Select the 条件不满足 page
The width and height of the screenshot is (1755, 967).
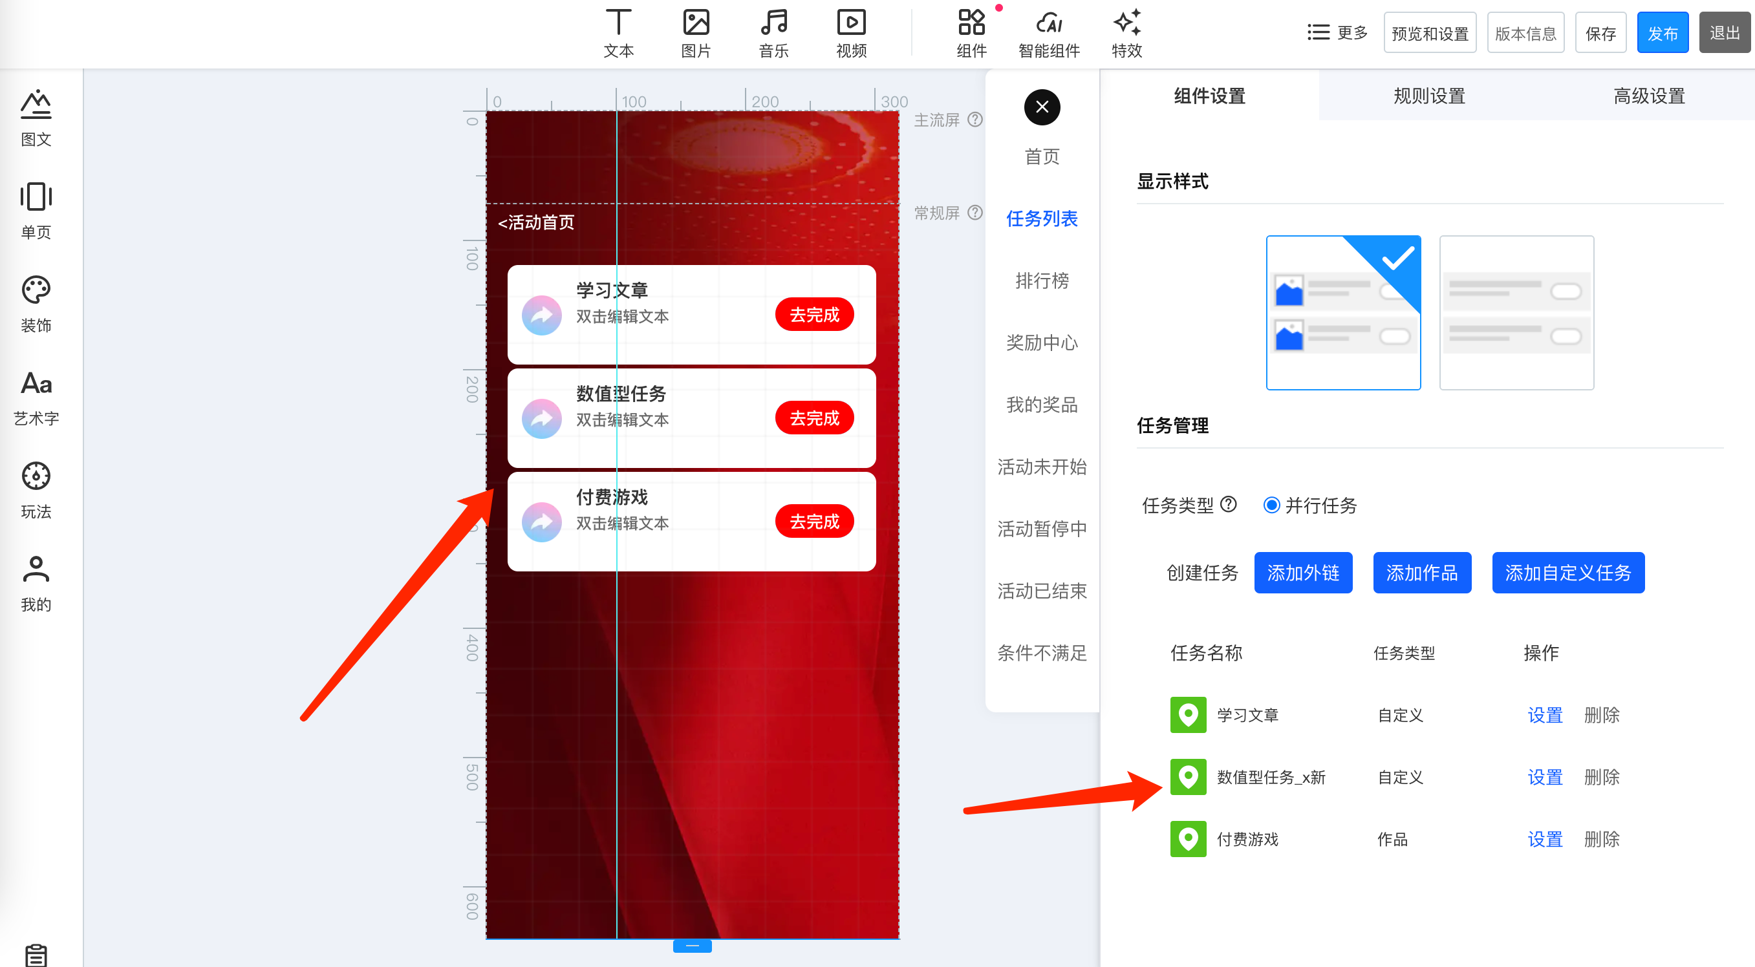point(1042,652)
